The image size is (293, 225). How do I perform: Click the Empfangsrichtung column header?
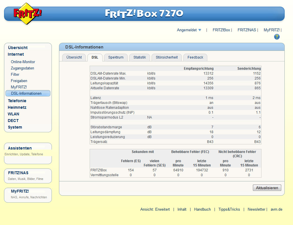[x=198, y=69]
